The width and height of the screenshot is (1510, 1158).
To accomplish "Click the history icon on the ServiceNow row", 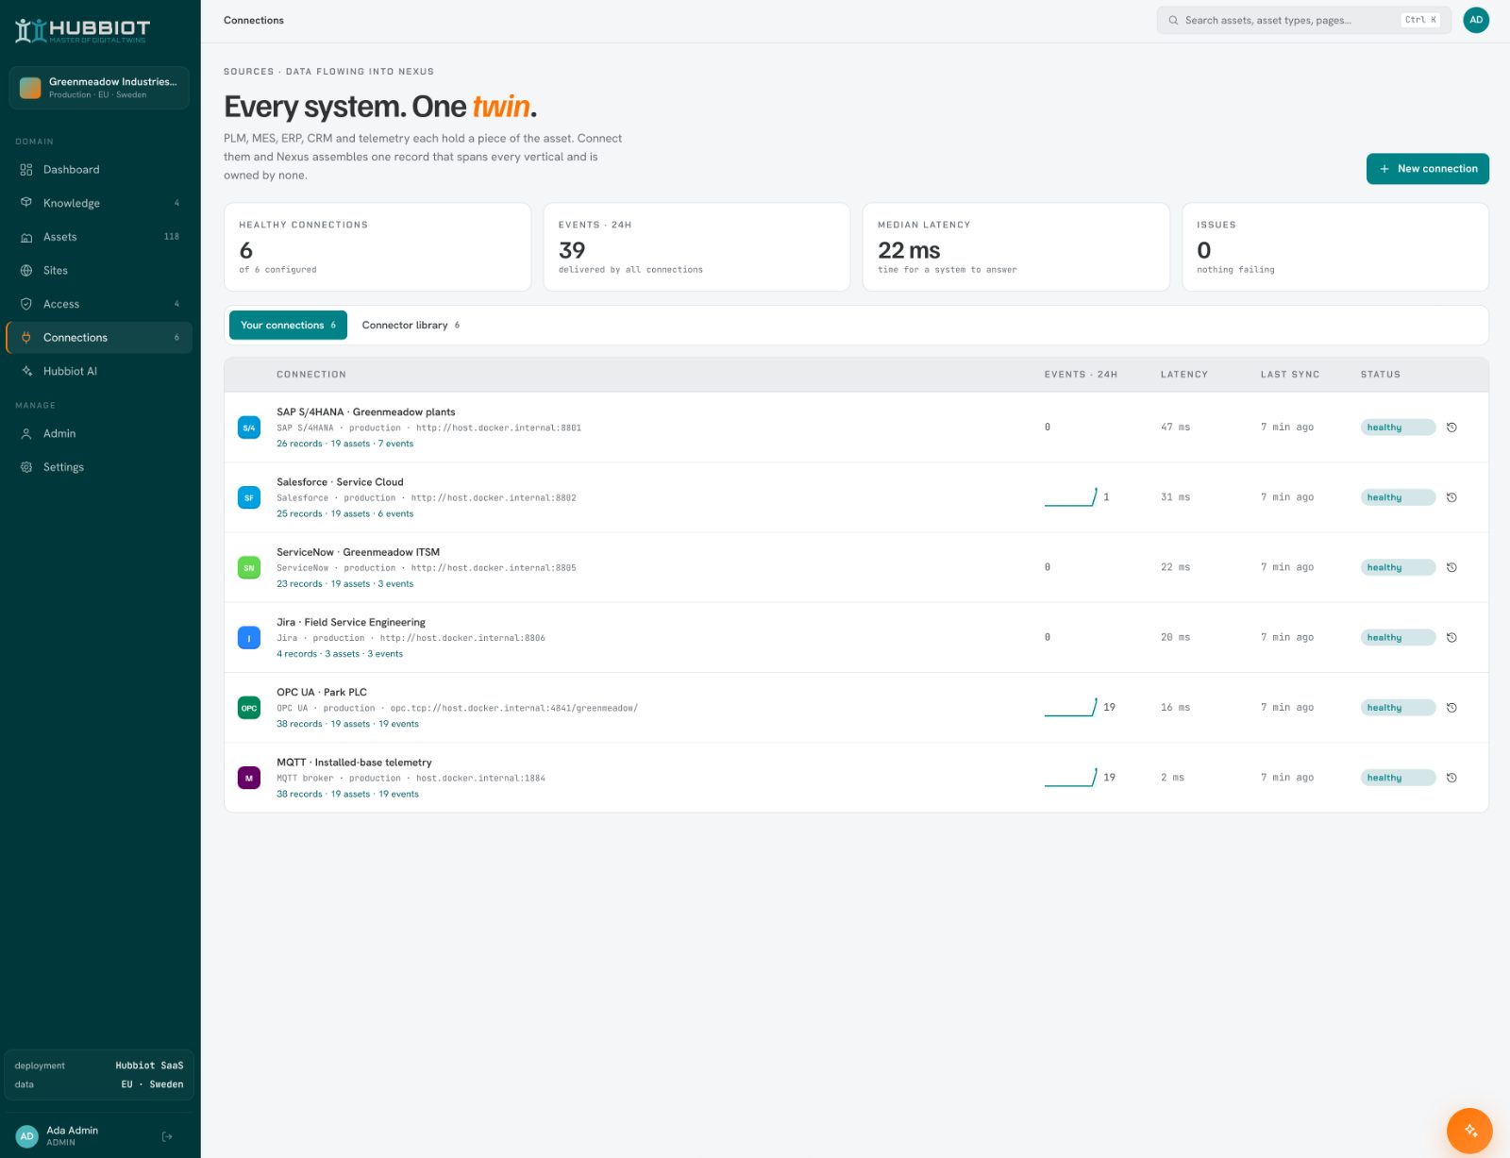I will [1451, 567].
